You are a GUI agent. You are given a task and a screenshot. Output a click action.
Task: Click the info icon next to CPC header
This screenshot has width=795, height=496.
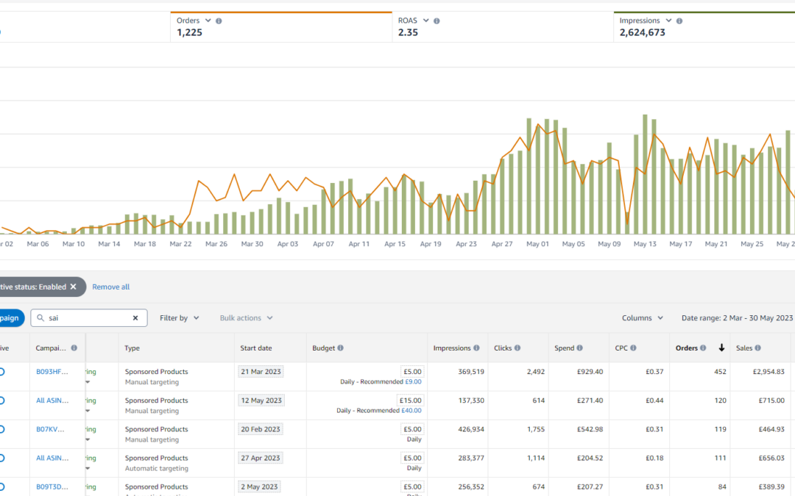click(633, 348)
